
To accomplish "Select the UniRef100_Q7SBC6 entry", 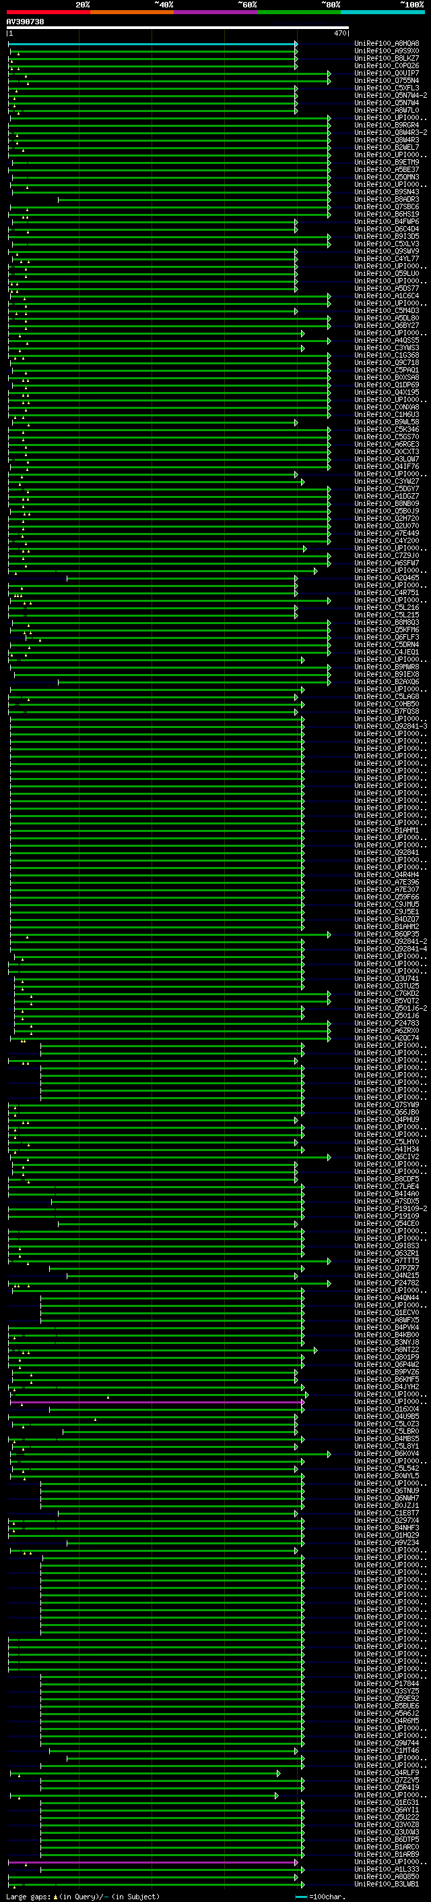I will 387,206.
